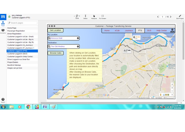Open Home Page in page list
Viewport: 185px width, 132px height.
pos(22,28)
